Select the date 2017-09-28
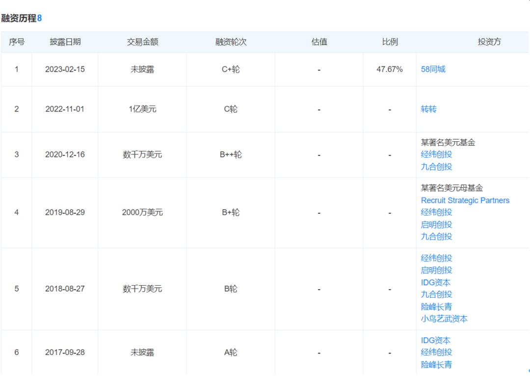 (x=65, y=352)
